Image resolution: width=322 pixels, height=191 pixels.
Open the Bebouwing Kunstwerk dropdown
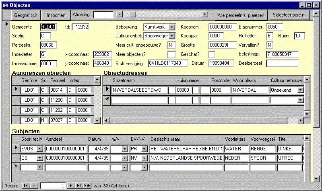click(172, 27)
